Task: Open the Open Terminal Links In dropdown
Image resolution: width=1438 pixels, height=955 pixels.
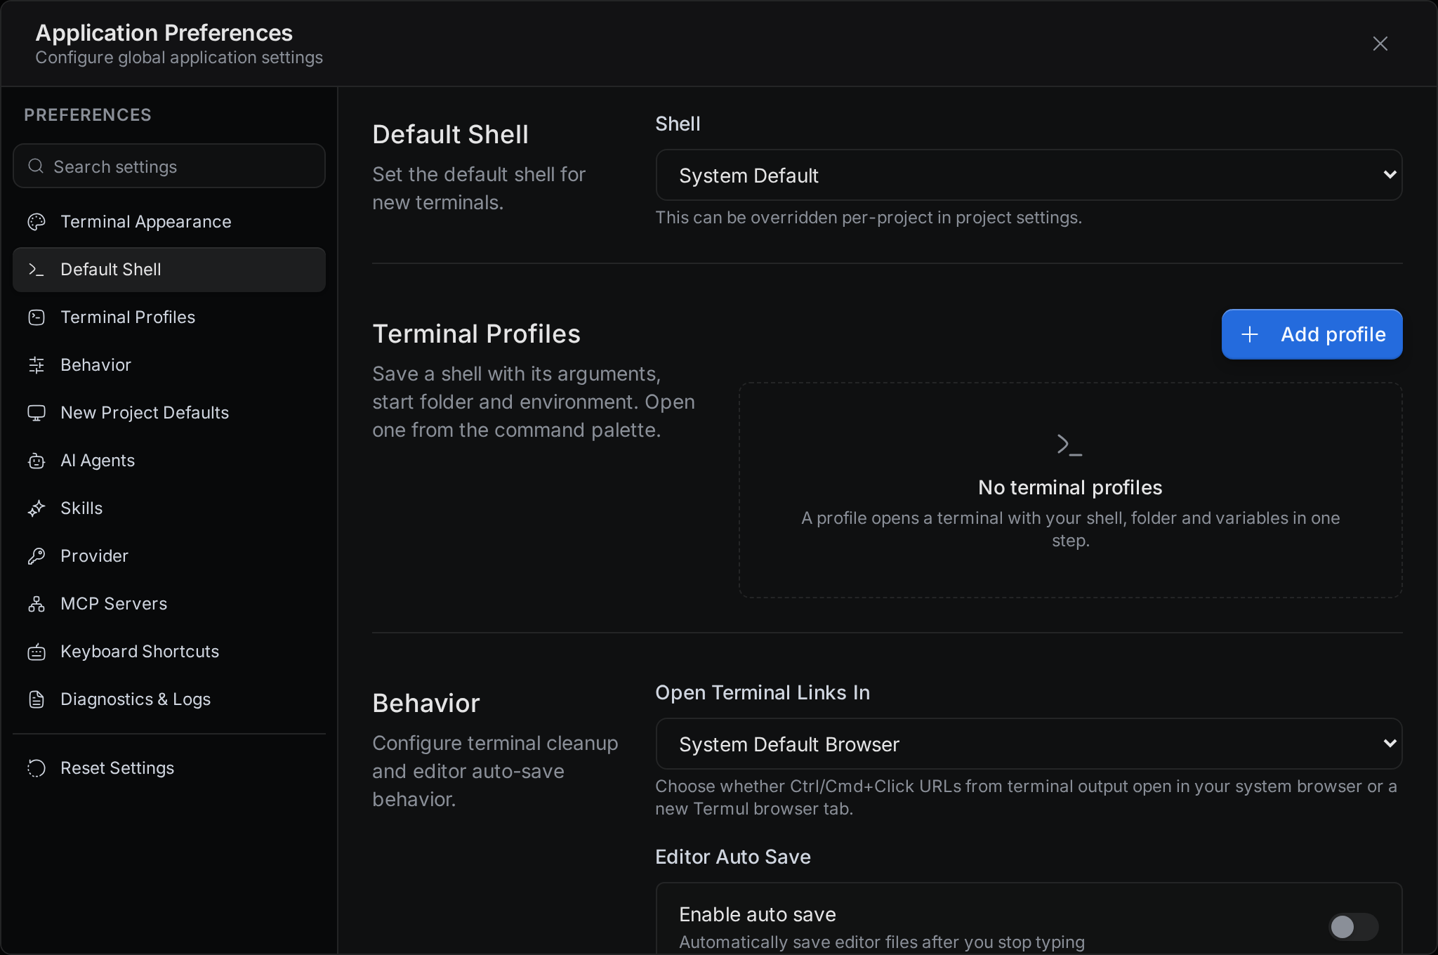Action: pos(1029,744)
